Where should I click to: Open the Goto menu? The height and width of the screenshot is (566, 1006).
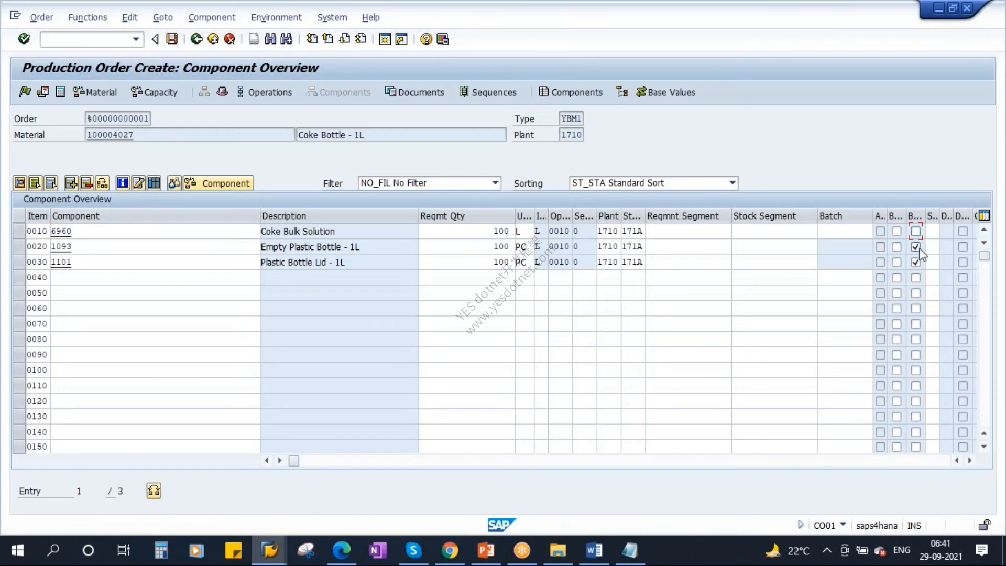pyautogui.click(x=162, y=17)
